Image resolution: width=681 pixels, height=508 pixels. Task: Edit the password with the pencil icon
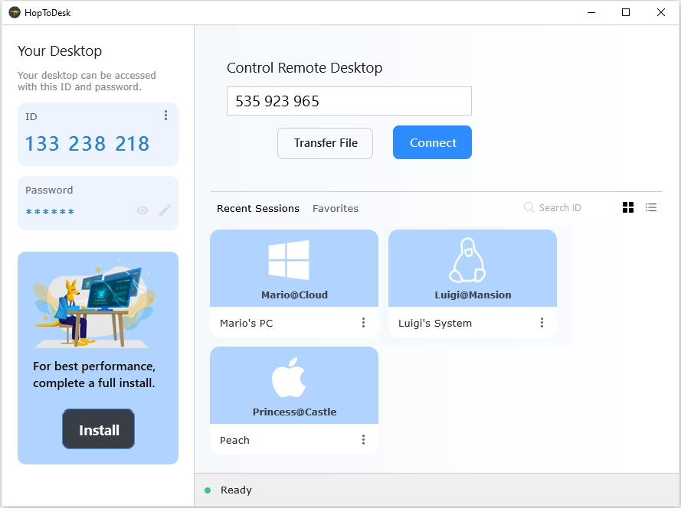click(x=163, y=210)
